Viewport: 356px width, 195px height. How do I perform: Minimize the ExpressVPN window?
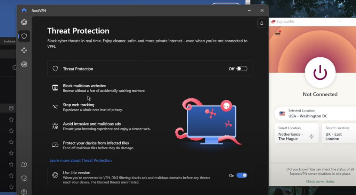coord(339,22)
